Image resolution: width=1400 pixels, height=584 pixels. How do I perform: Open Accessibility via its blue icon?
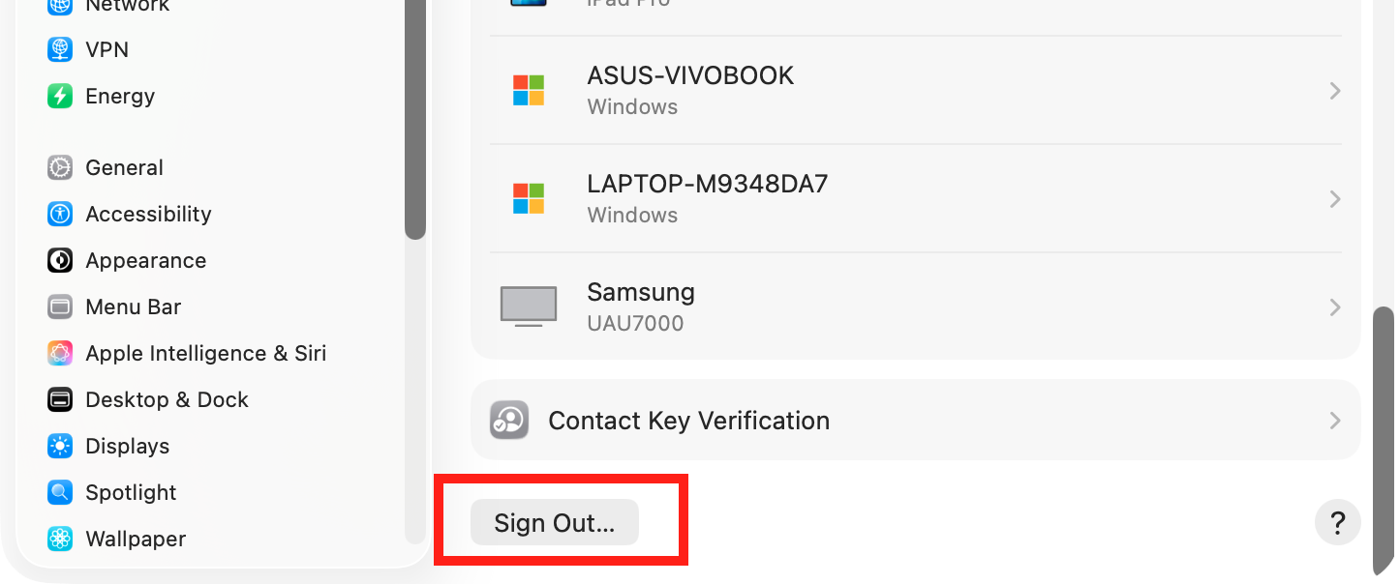[59, 214]
